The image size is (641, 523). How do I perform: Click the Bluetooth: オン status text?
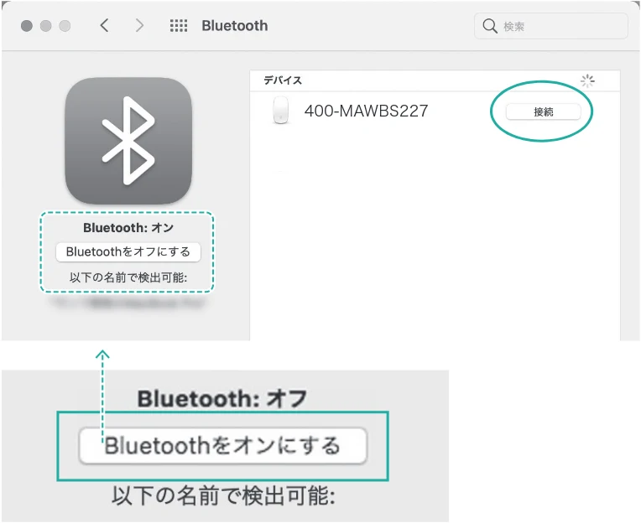pyautogui.click(x=128, y=228)
